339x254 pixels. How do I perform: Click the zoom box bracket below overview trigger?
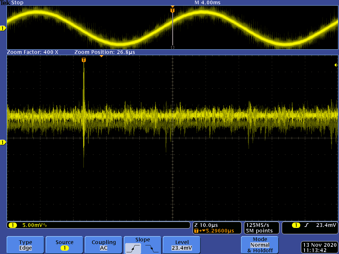coord(172,47)
